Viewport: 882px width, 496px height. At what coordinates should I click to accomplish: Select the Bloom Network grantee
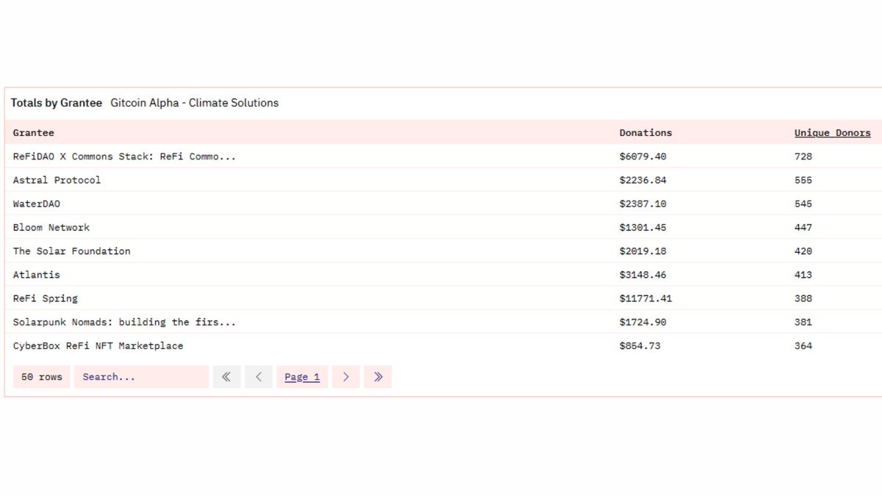pyautogui.click(x=51, y=227)
